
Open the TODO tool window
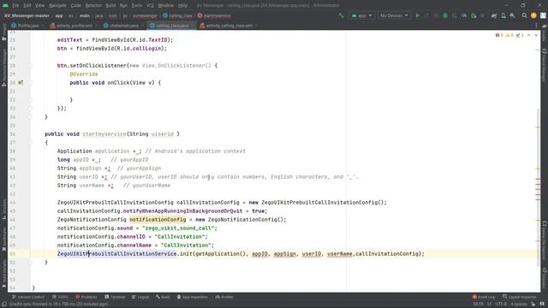[61, 297]
